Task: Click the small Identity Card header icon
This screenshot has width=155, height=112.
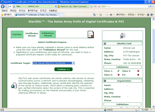Action: click(x=105, y=44)
